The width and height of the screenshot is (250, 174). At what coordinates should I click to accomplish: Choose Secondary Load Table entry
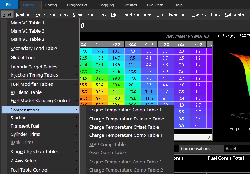click(34, 48)
